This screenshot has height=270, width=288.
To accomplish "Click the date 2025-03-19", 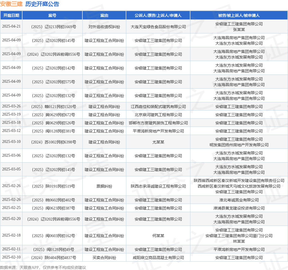I will click(x=11, y=114).
